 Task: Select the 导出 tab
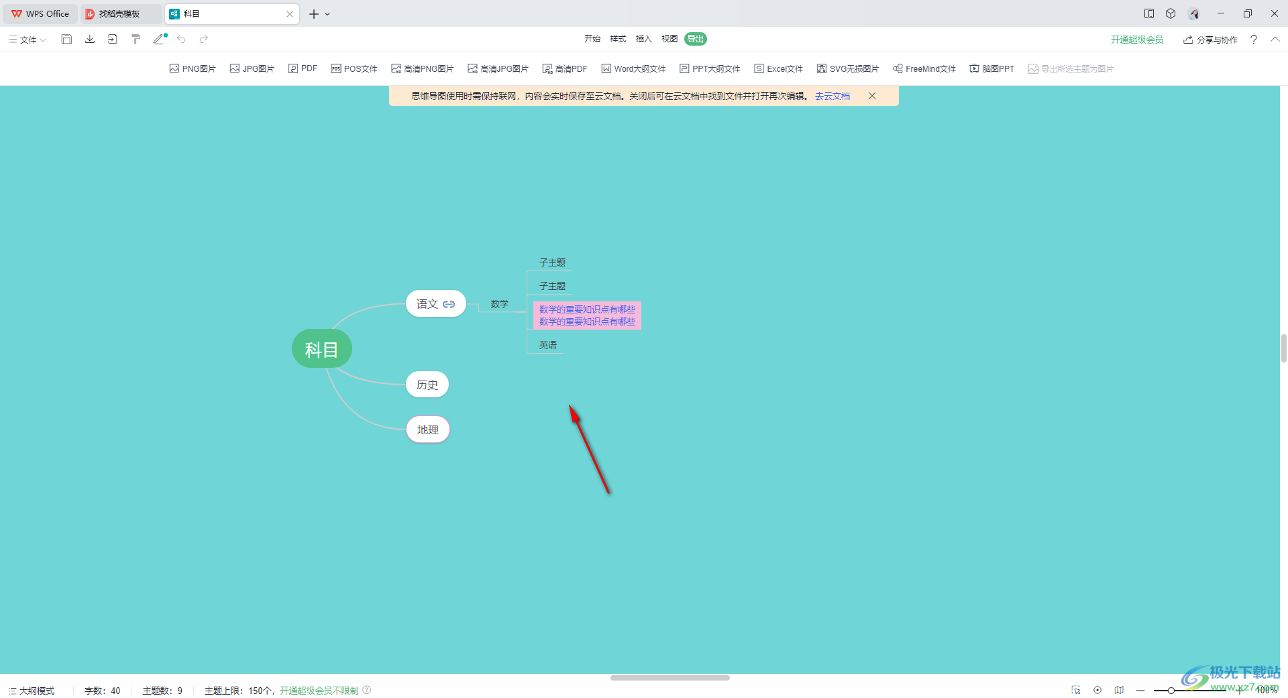pos(696,39)
